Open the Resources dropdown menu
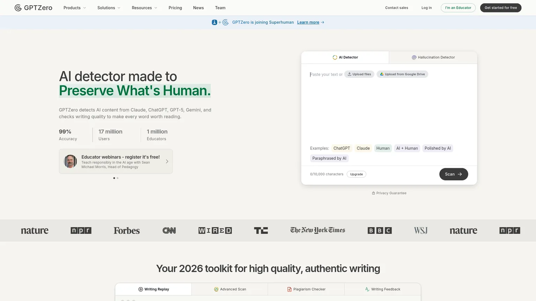 144,8
